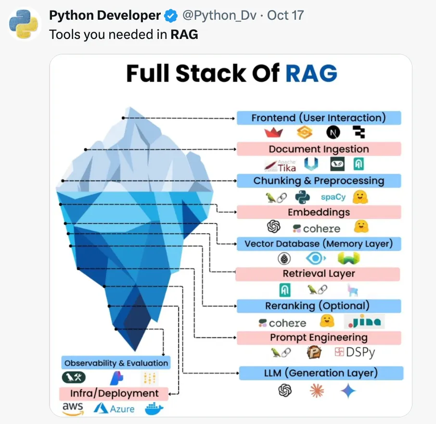Select the LlamaIndex llama logo under Retrieval Layer
Viewport: 436px width, 424px height.
tap(353, 290)
